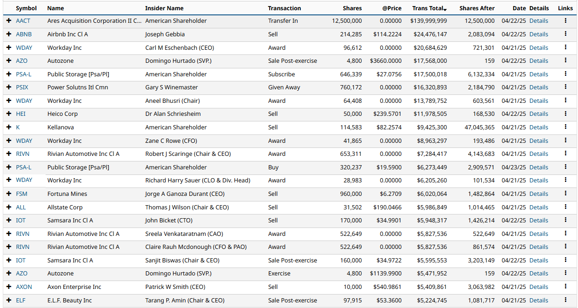The height and width of the screenshot is (308, 578).
Task: Open Details for the Allstate Corp row
Action: 538,207
